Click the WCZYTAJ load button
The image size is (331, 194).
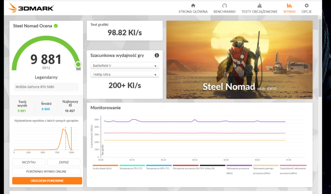[x=29, y=162]
